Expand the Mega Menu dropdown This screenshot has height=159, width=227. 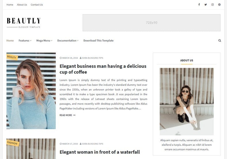click(44, 41)
